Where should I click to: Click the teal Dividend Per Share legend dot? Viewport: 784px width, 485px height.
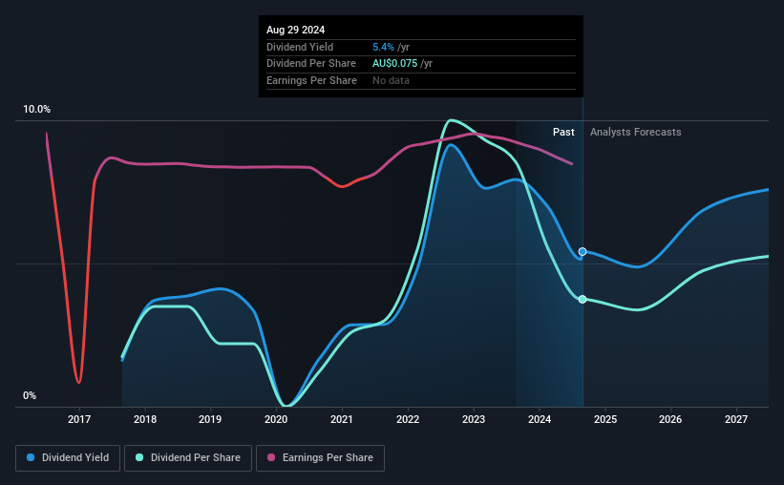click(x=139, y=457)
